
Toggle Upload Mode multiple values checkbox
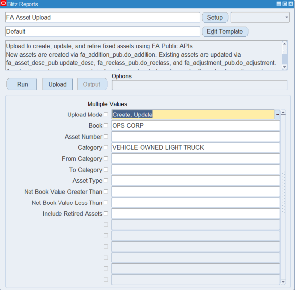point(106,115)
